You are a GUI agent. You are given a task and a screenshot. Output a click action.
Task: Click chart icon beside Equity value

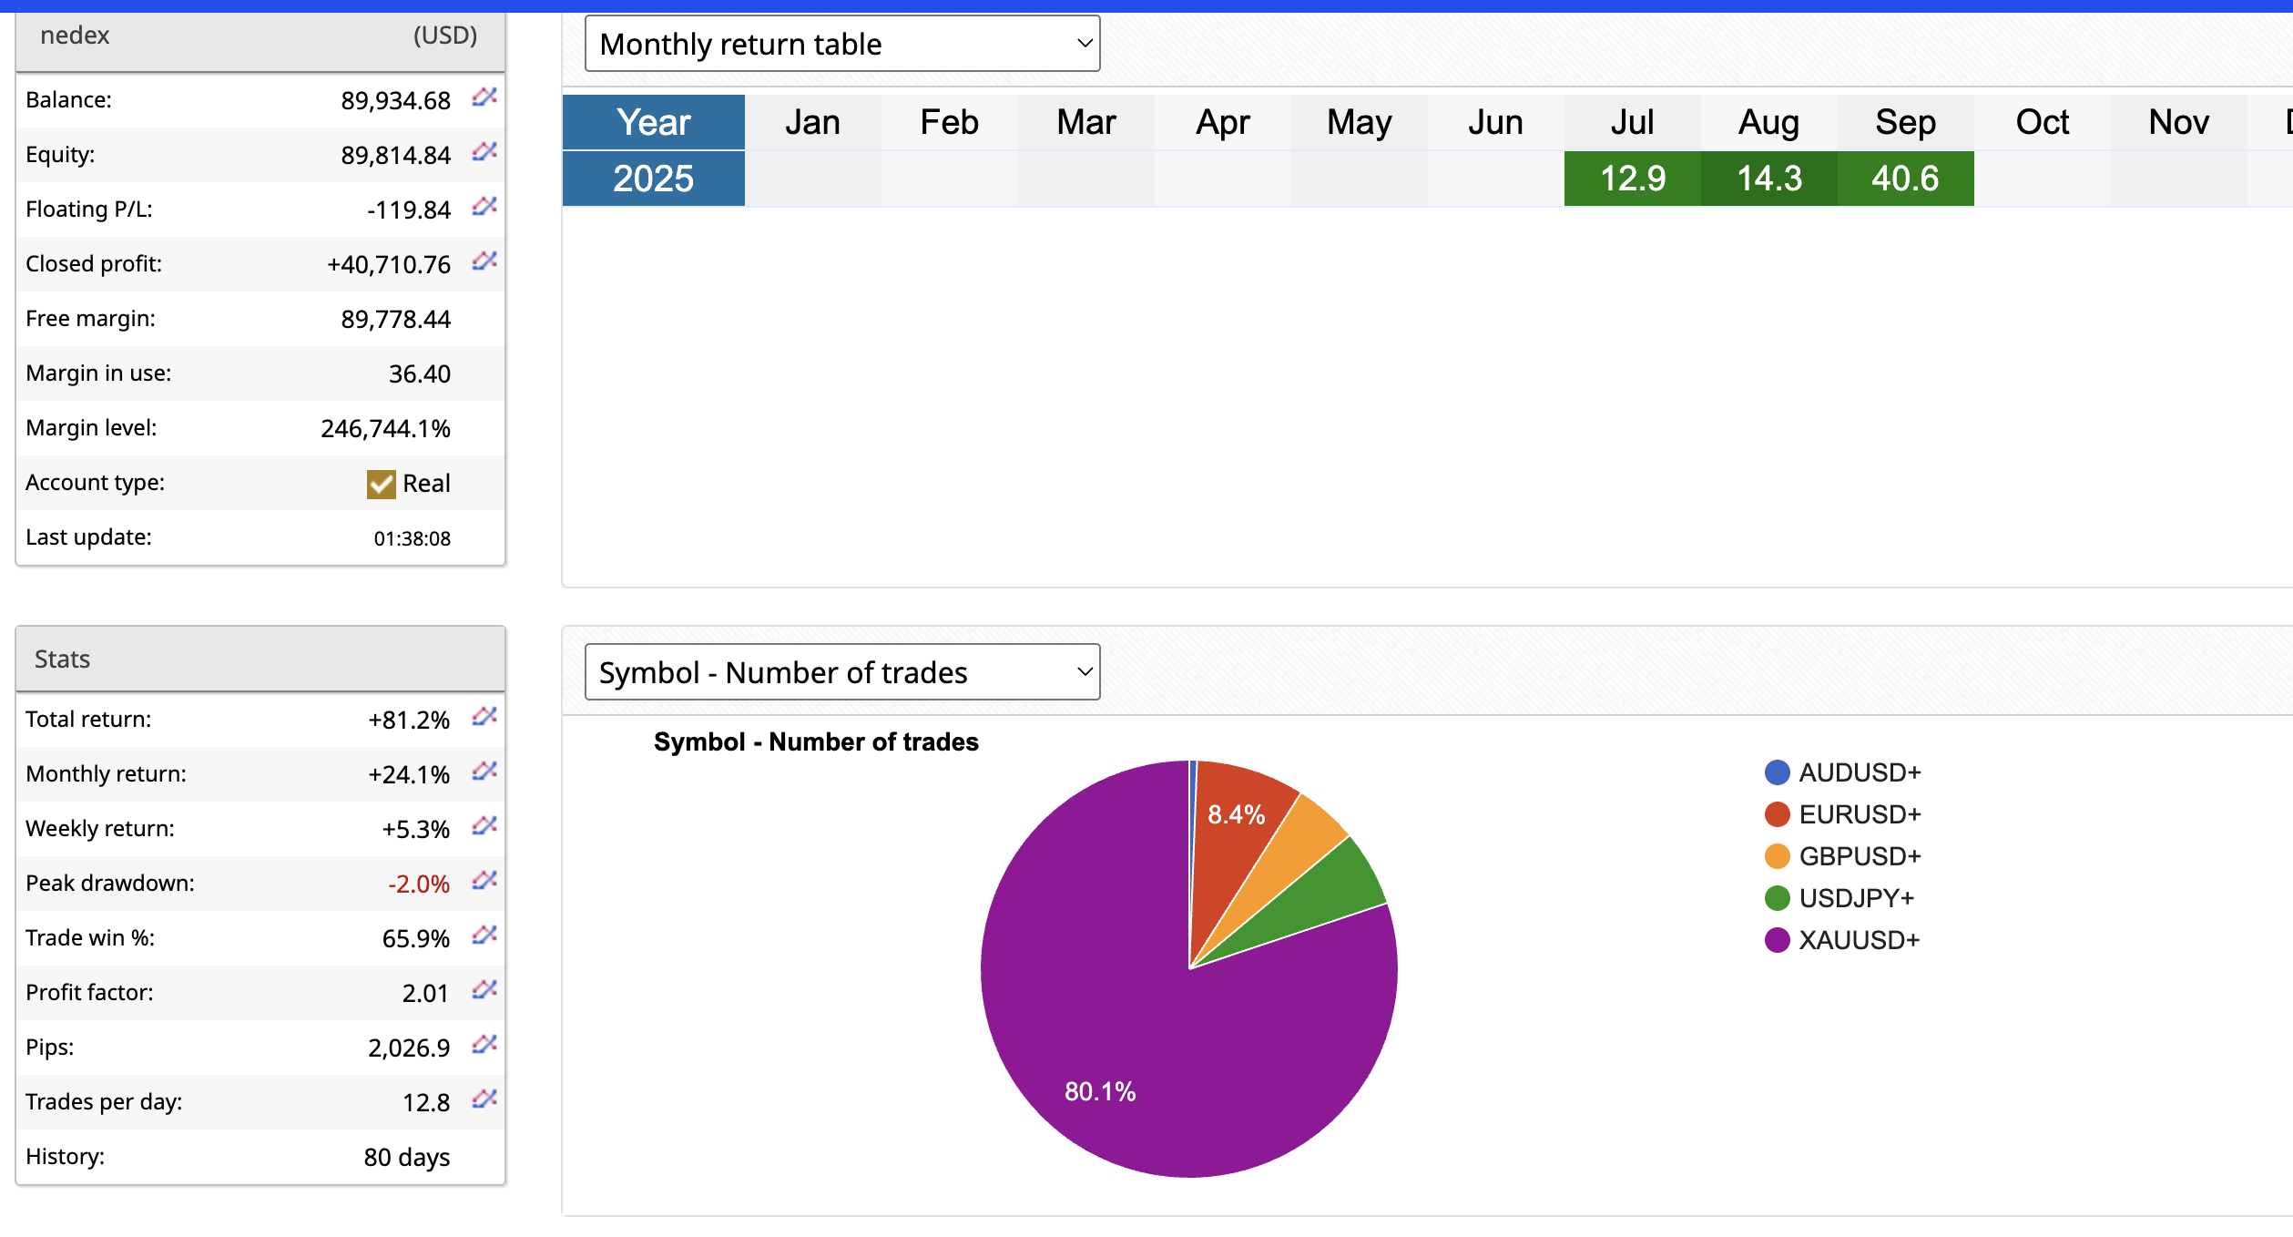click(484, 152)
